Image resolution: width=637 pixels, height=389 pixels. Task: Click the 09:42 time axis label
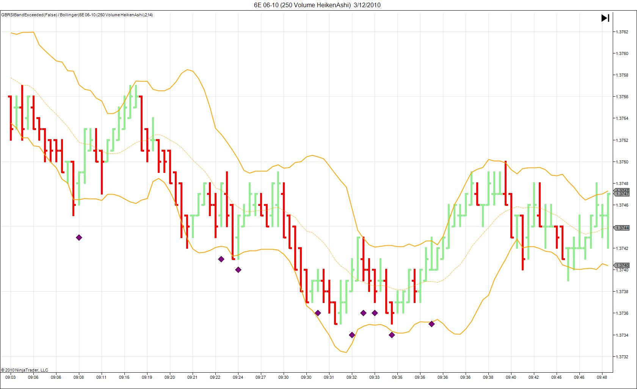[x=534, y=377]
